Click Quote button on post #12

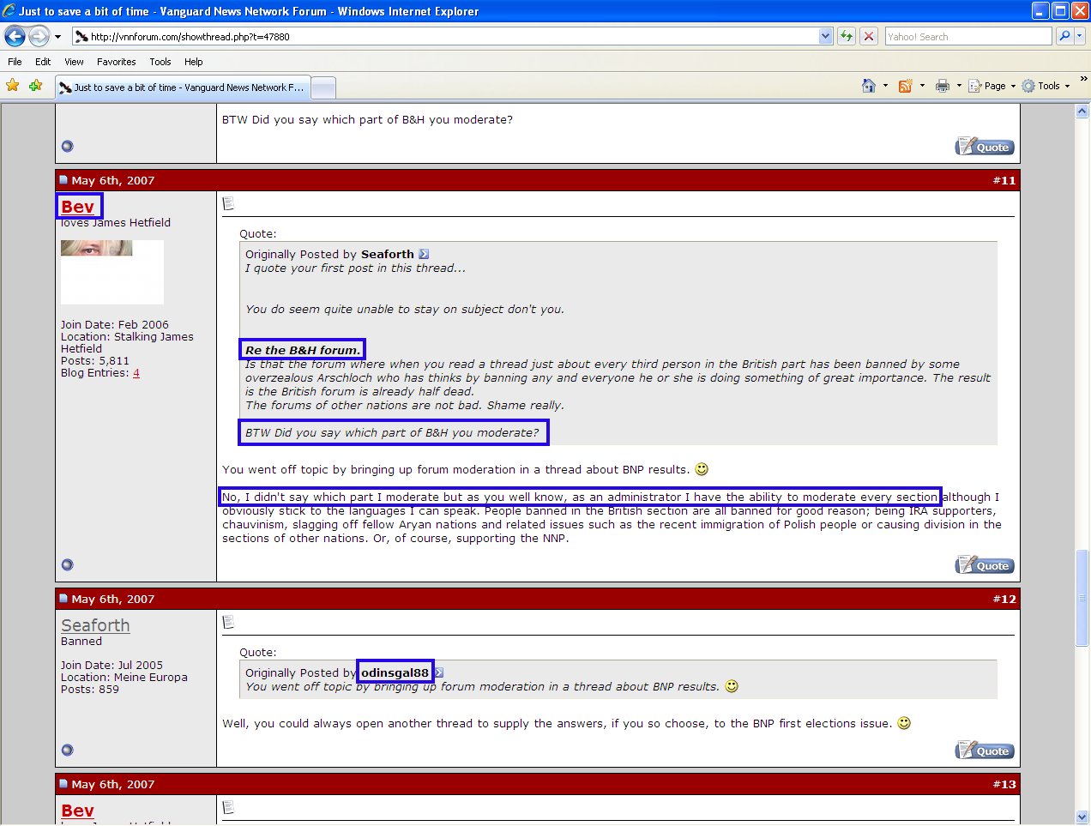(985, 751)
